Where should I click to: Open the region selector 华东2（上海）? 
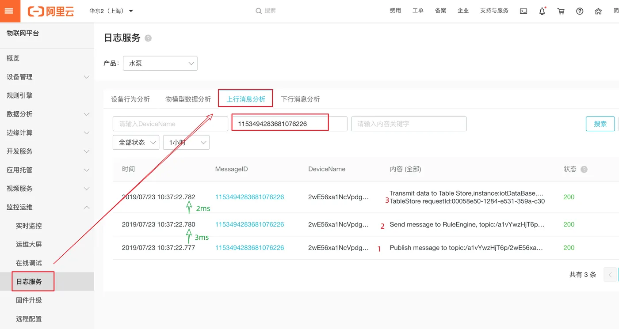(x=111, y=11)
